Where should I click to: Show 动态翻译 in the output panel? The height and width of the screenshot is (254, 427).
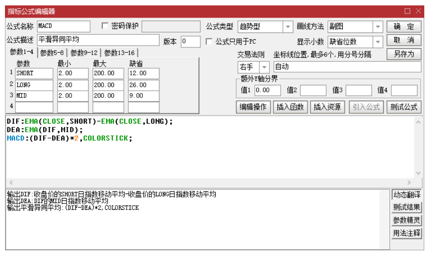coord(406,195)
